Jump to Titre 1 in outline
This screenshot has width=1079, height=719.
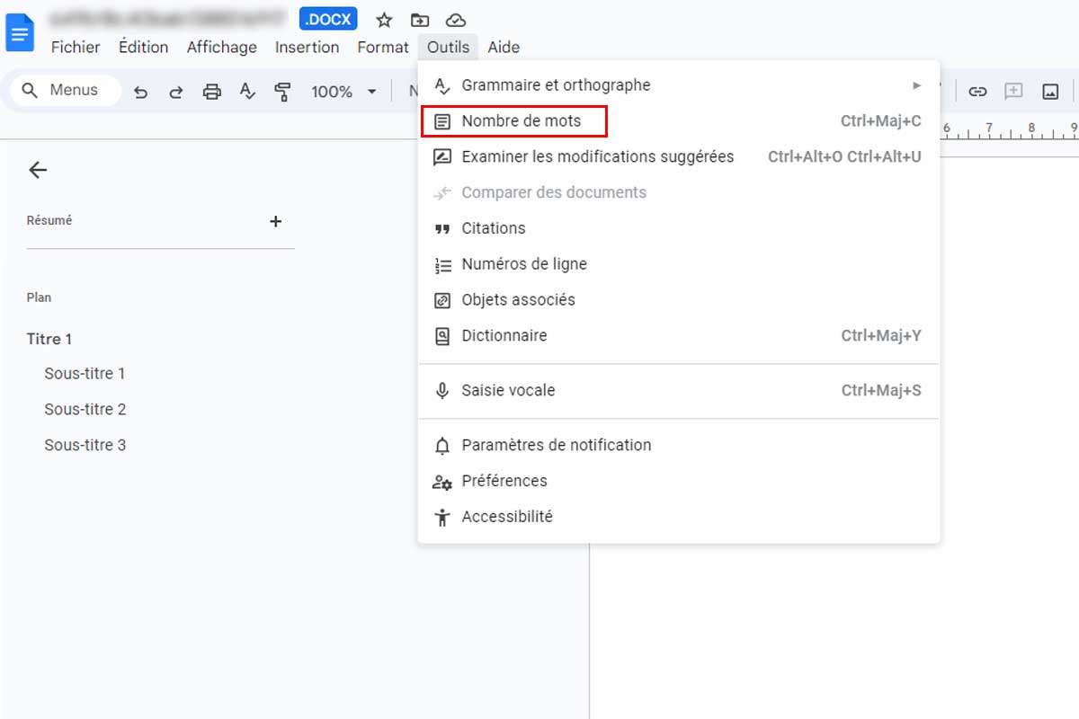pyautogui.click(x=49, y=339)
